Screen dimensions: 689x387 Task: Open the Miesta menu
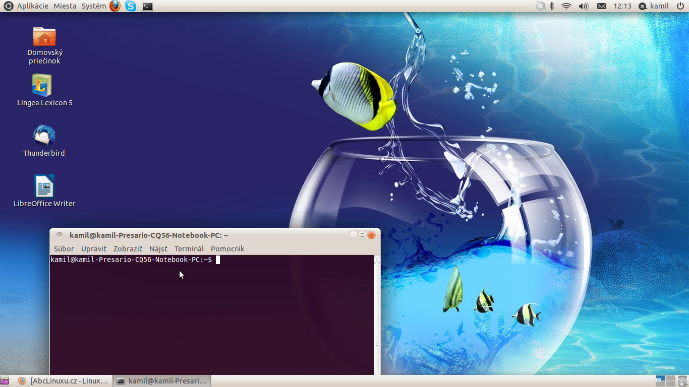click(x=65, y=6)
